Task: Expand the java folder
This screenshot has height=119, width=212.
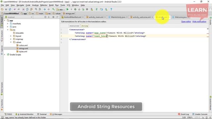Action: click(x=8, y=27)
